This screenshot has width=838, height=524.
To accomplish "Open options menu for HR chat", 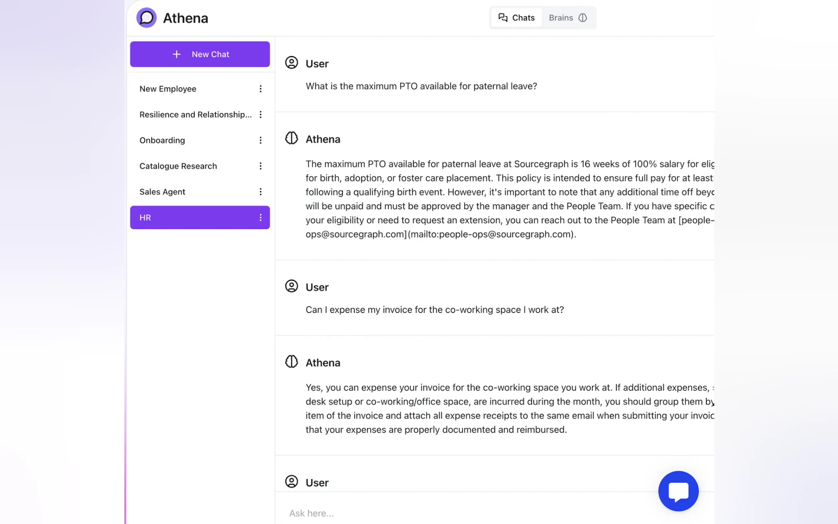I will (261, 218).
